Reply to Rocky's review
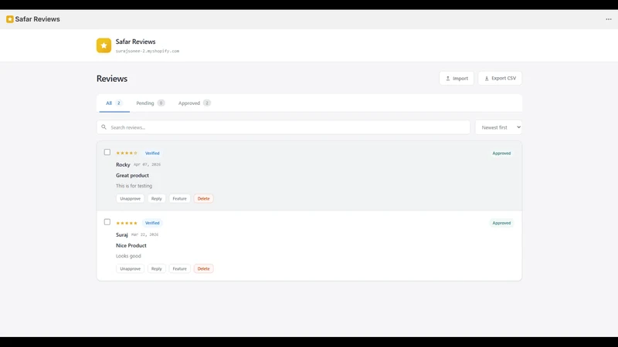 pos(157,199)
